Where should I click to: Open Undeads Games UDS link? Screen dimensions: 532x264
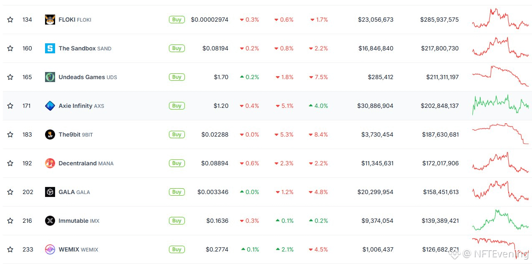coord(88,77)
